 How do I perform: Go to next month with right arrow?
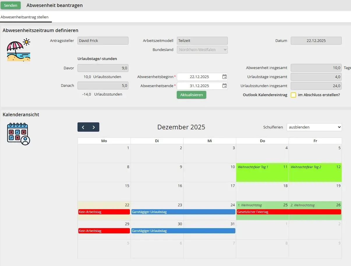pyautogui.click(x=94, y=127)
